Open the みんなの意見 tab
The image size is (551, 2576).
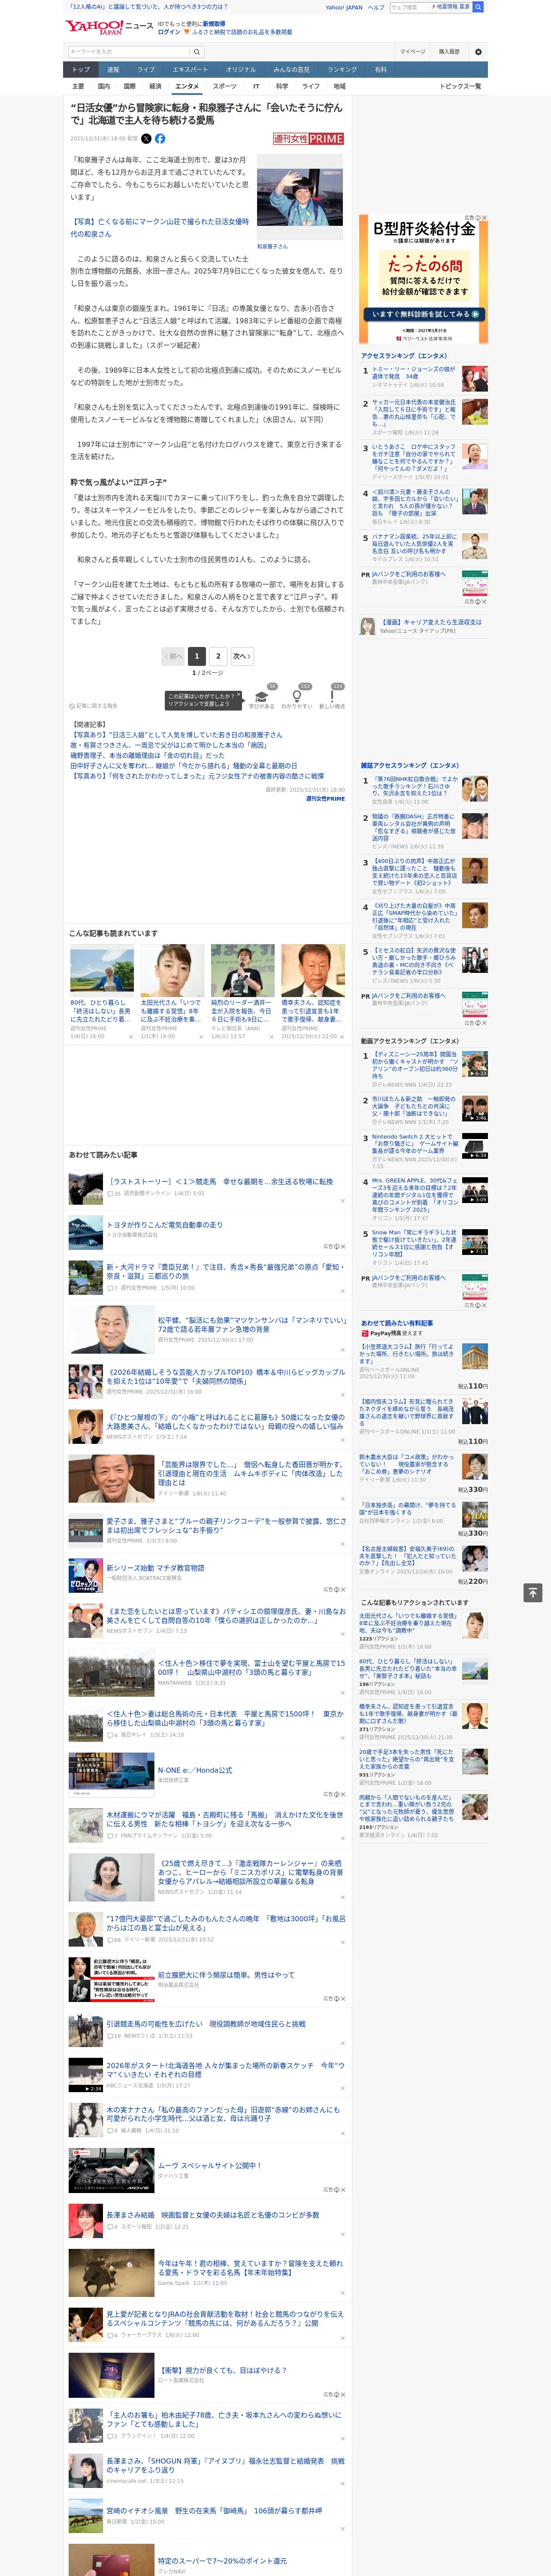tap(291, 70)
